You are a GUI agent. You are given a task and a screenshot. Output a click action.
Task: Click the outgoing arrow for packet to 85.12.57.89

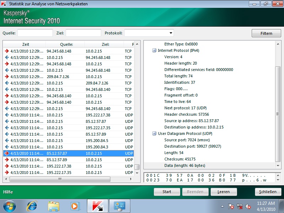7,134
